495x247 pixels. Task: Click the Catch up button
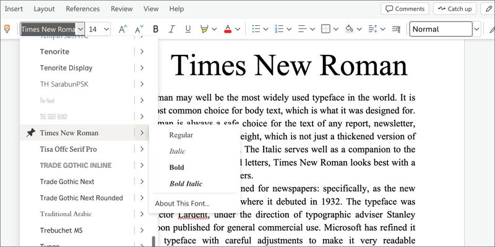[455, 9]
